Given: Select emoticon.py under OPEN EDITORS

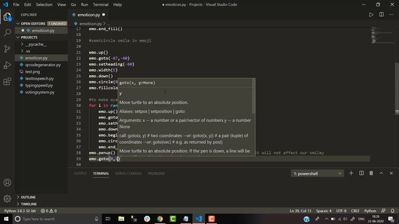Looking at the screenshot, I should pos(43,30).
